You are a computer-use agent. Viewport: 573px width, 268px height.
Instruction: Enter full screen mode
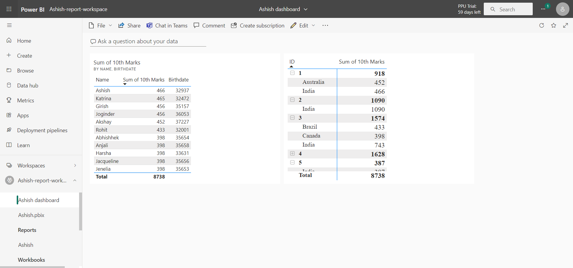566,25
